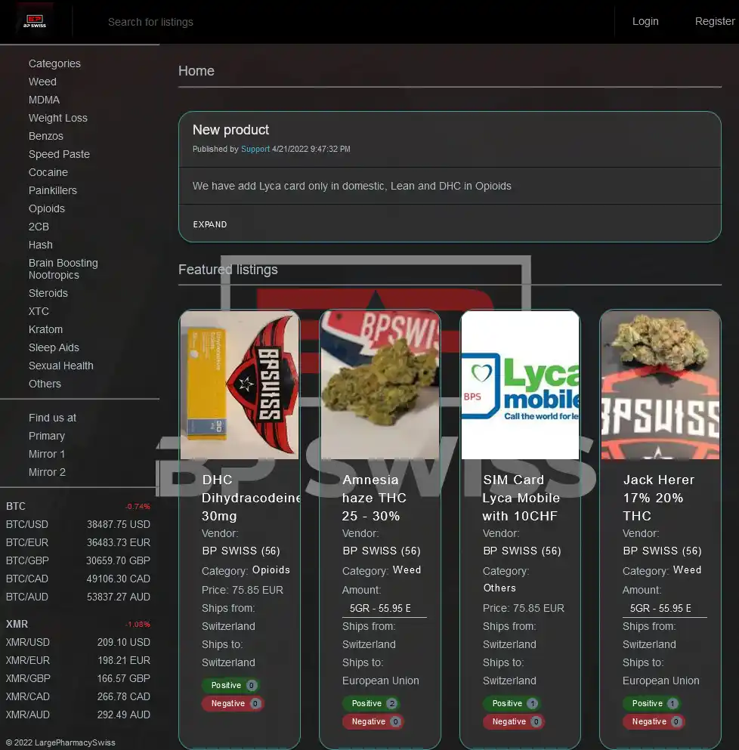Image resolution: width=739 pixels, height=750 pixels.
Task: Click the Positive badge on the Amnesia haze listing
Action: tap(371, 703)
